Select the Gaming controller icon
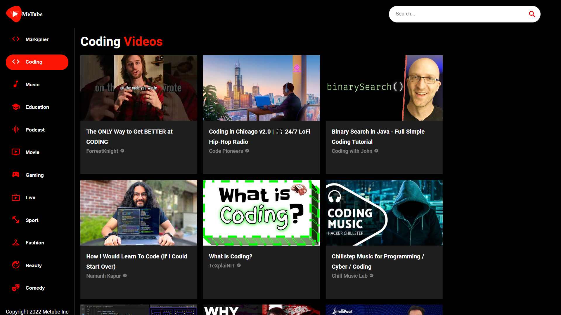This screenshot has width=561, height=315. pyautogui.click(x=15, y=175)
